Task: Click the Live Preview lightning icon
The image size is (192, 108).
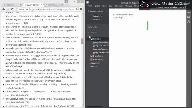Action: 189,13
